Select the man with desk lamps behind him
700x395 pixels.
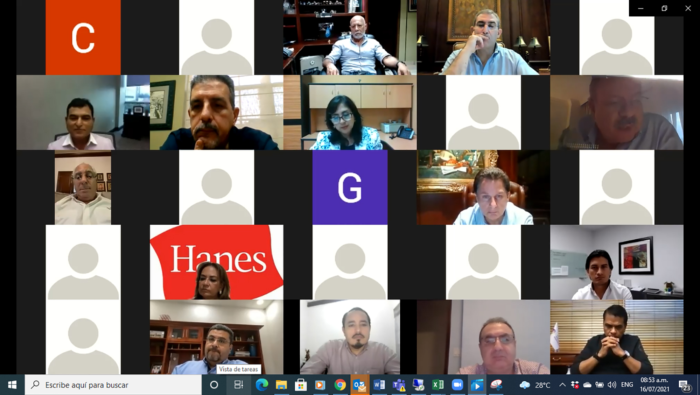point(483,37)
